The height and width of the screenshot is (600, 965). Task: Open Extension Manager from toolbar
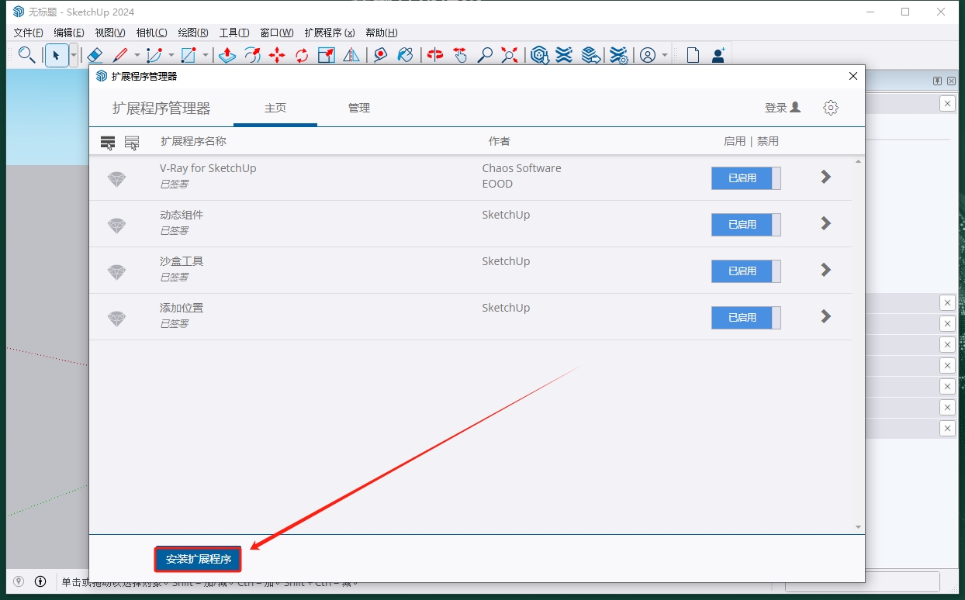click(x=618, y=55)
